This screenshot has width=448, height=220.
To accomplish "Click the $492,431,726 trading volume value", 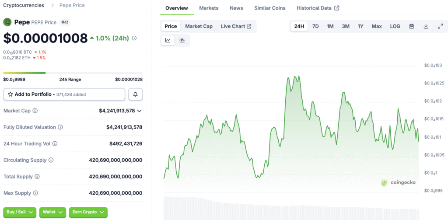I will (x=126, y=144).
